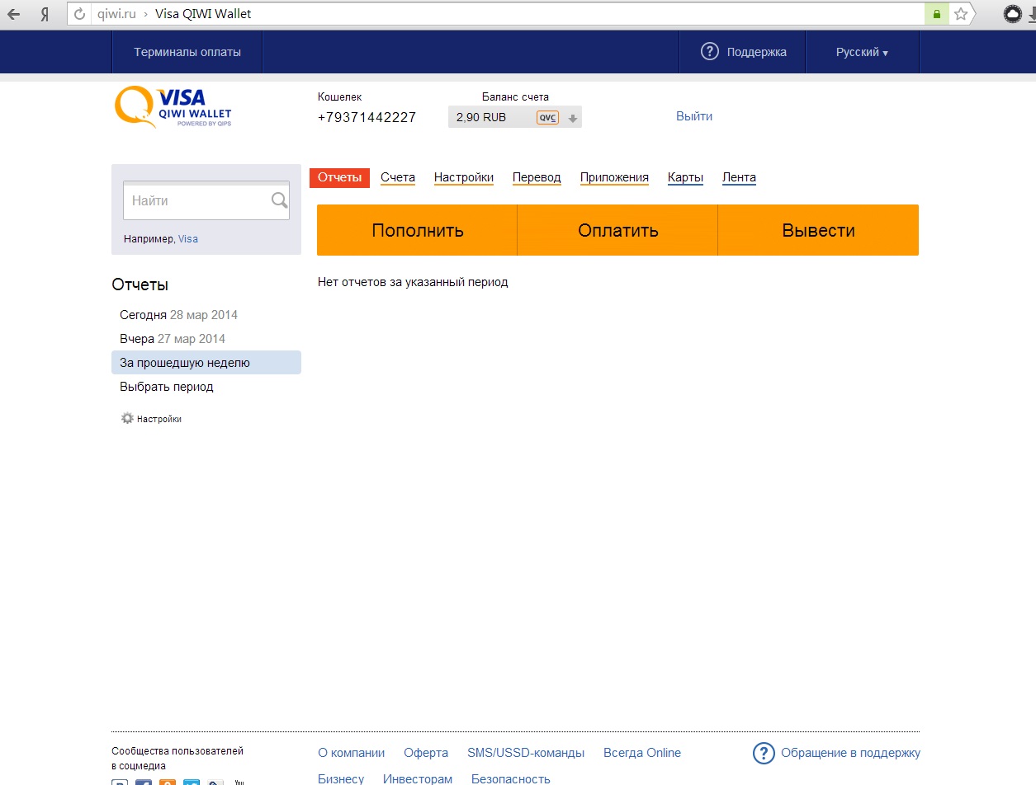1036x785 pixels.
Task: Select За прошедшую неделю report period
Action: click(206, 362)
